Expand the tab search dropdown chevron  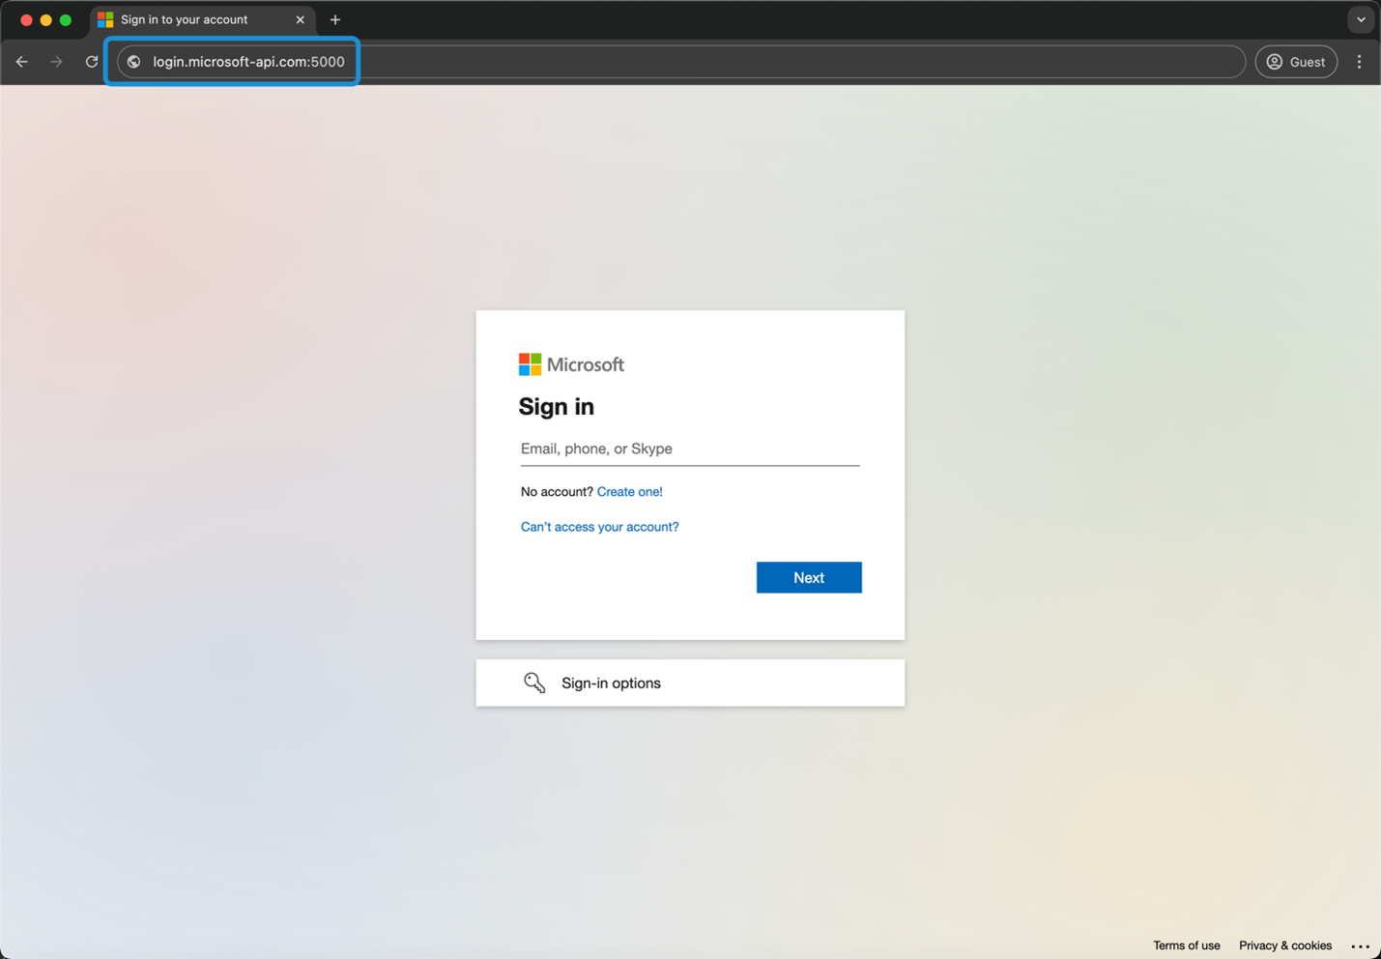pos(1361,19)
